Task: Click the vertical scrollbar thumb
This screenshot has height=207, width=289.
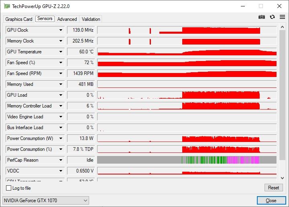Action: pos(282,95)
